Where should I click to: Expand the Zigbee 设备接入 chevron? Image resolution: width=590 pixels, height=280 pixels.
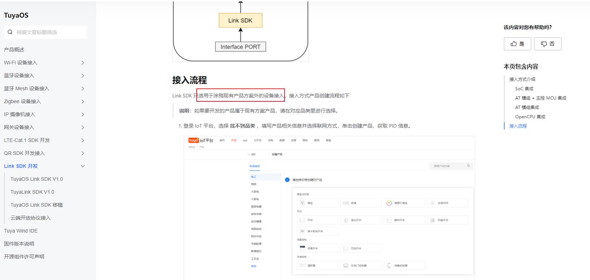(x=83, y=101)
